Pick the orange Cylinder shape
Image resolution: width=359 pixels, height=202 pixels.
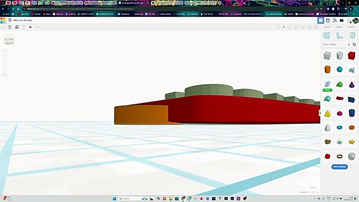coord(328,70)
